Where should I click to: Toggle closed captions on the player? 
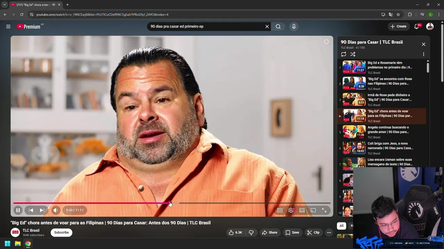(x=280, y=210)
